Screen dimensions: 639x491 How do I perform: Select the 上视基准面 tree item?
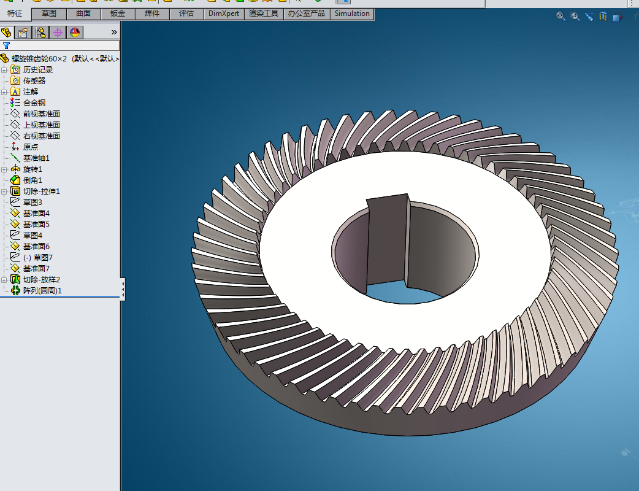tap(41, 125)
